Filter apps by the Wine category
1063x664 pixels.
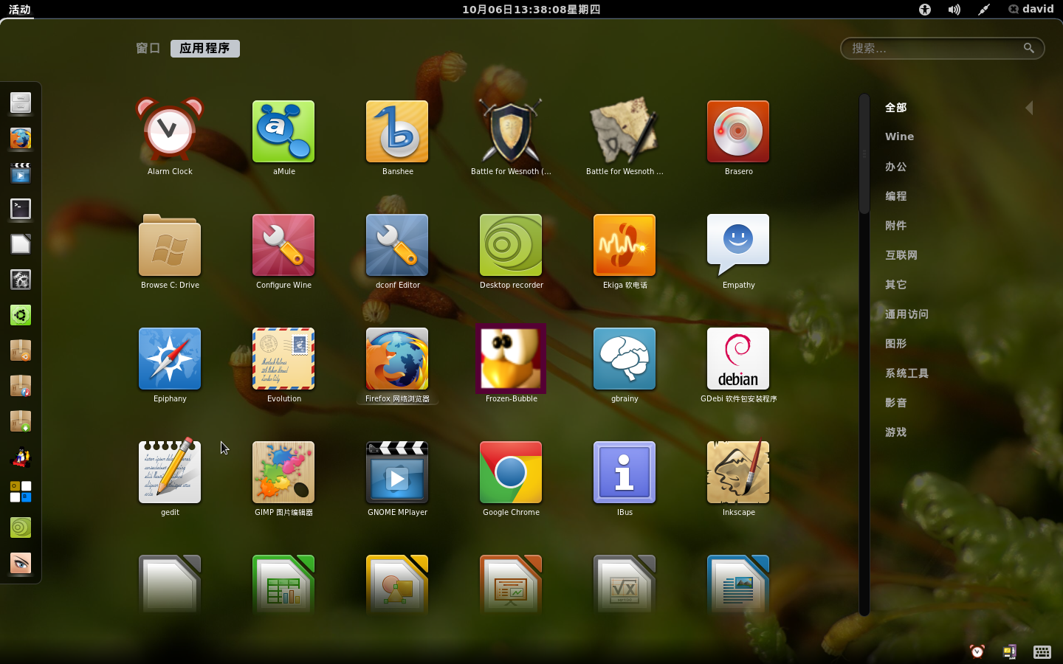[x=899, y=136]
